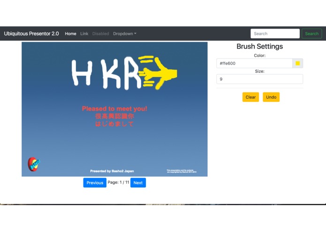Image resolution: width=326 pixels, height=231 pixels.
Task: Click the green Search button
Action: click(311, 34)
